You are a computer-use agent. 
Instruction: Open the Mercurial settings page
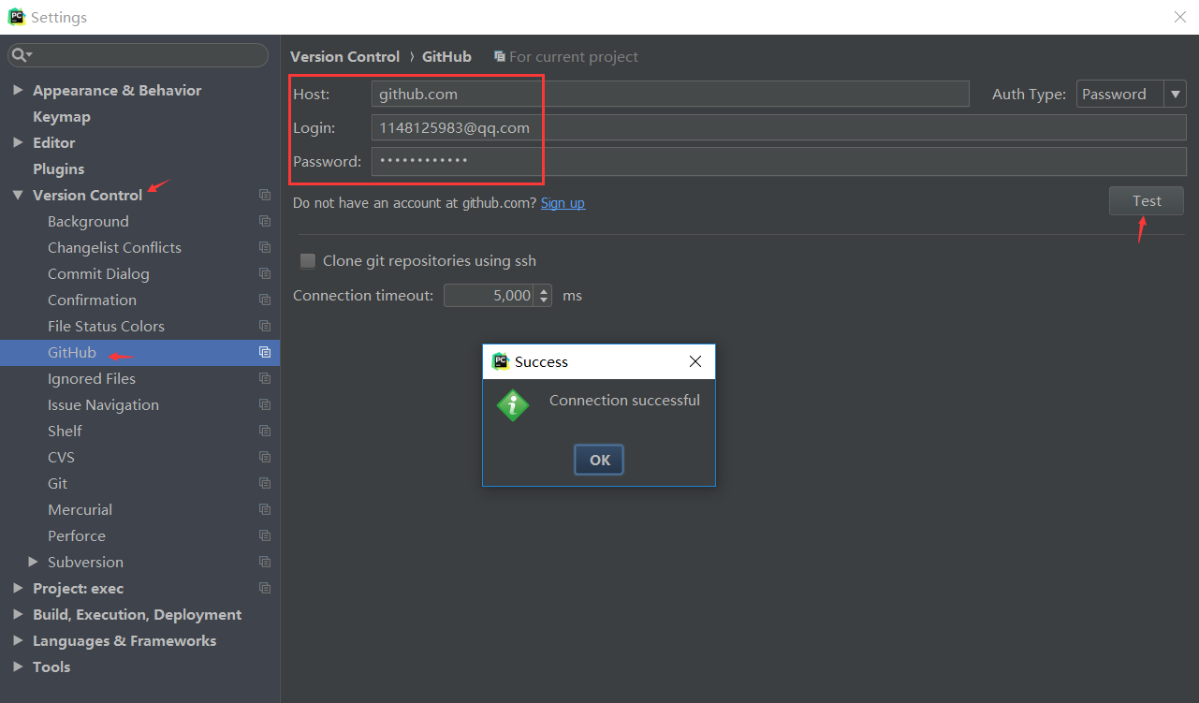pos(80,510)
